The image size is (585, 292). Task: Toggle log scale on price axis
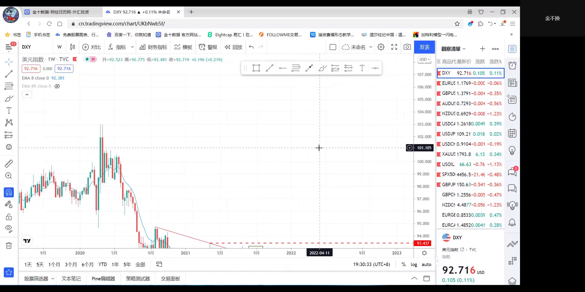pyautogui.click(x=414, y=264)
